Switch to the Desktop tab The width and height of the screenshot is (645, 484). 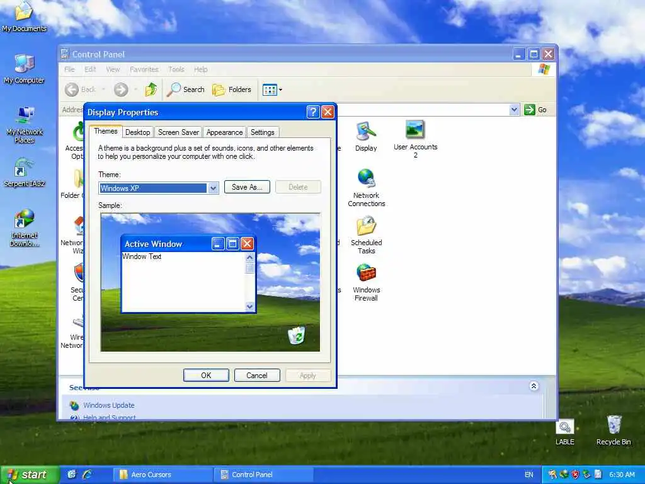[137, 132]
